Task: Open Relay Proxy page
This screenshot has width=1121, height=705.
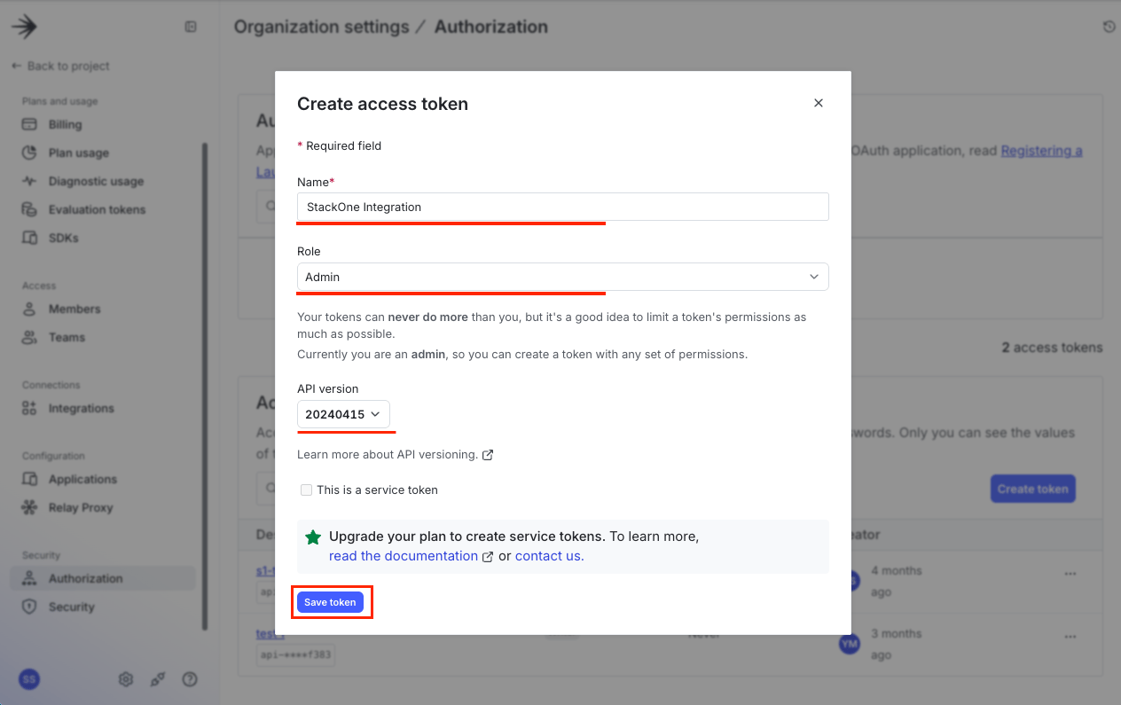Action: coord(80,507)
